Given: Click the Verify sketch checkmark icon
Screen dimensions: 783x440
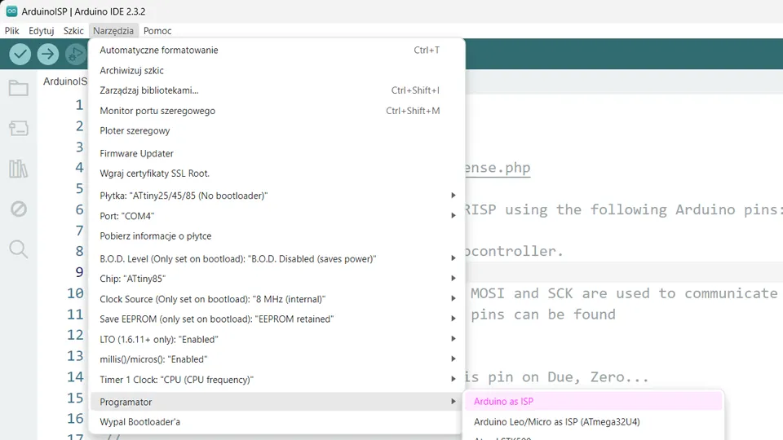Looking at the screenshot, I should point(20,54).
